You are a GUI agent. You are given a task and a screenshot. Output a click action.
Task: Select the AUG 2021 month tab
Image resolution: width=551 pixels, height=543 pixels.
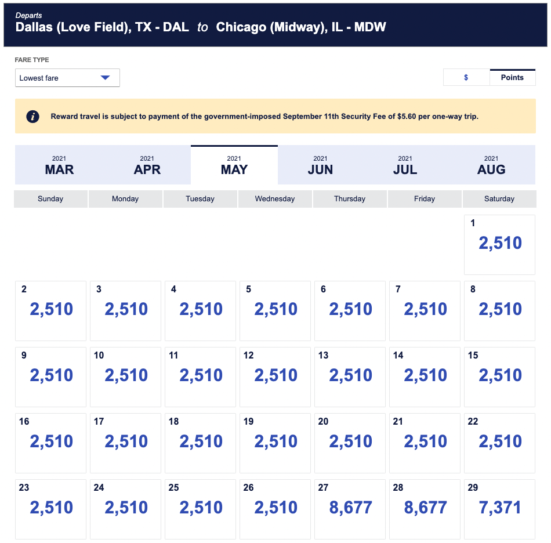point(491,165)
